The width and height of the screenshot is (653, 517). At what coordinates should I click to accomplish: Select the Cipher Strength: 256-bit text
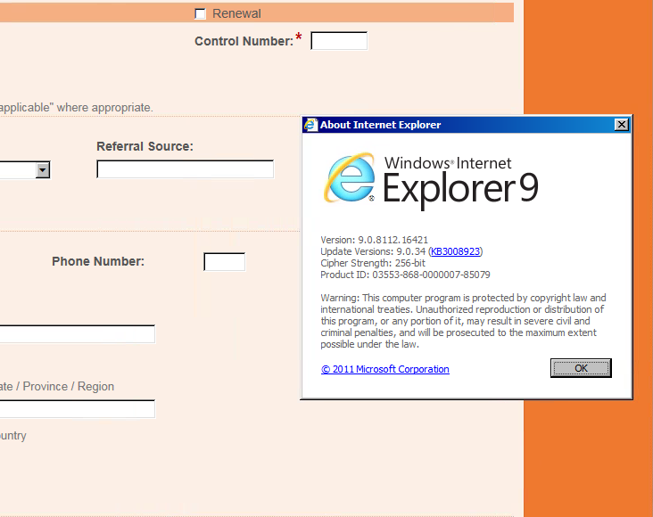tap(373, 263)
